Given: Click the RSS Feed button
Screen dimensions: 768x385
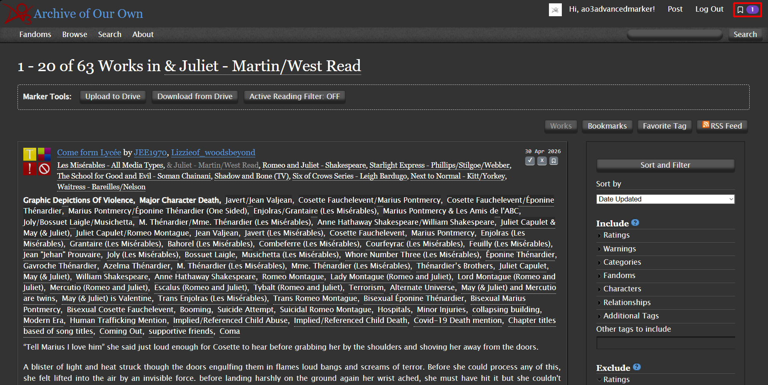Looking at the screenshot, I should [x=722, y=126].
